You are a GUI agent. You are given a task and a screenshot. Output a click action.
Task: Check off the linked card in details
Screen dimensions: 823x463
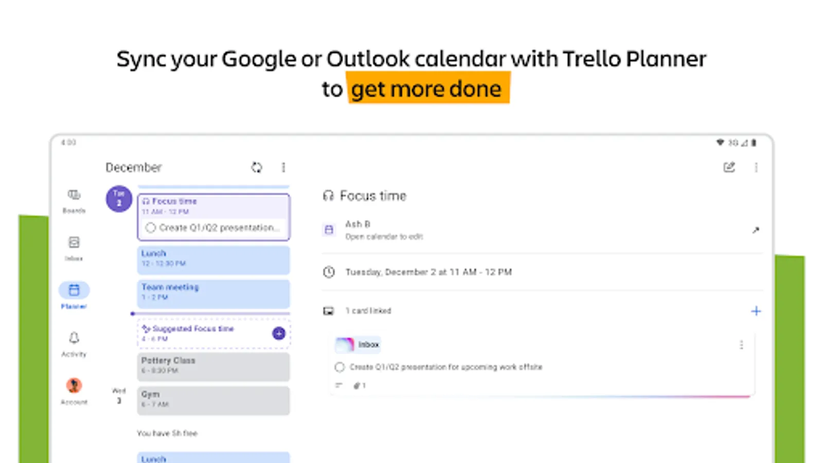coord(339,367)
